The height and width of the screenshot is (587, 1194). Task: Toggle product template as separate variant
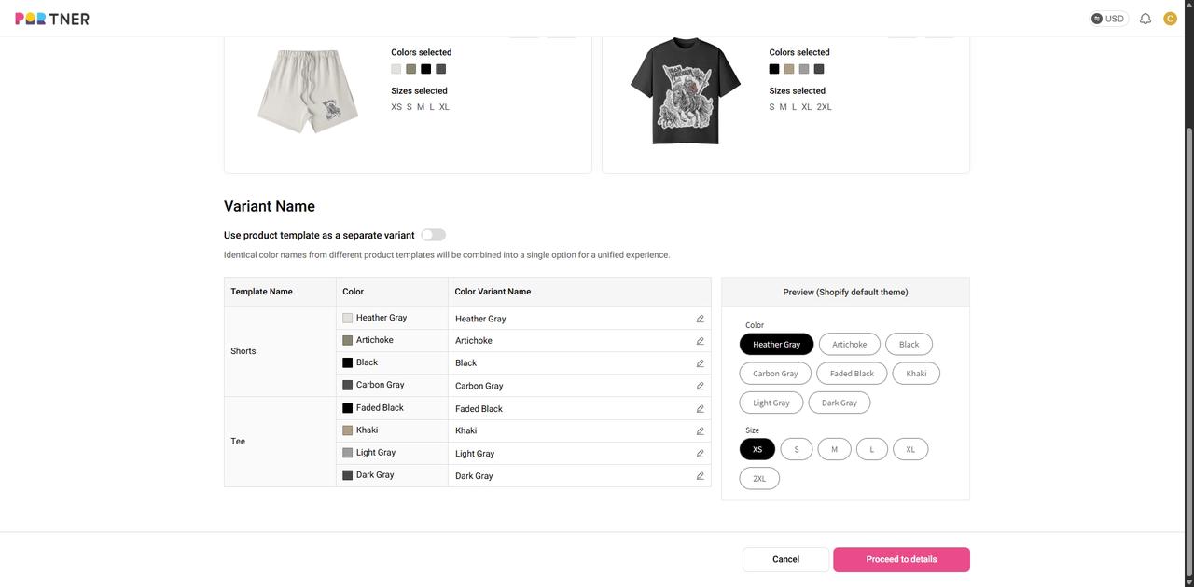click(433, 235)
